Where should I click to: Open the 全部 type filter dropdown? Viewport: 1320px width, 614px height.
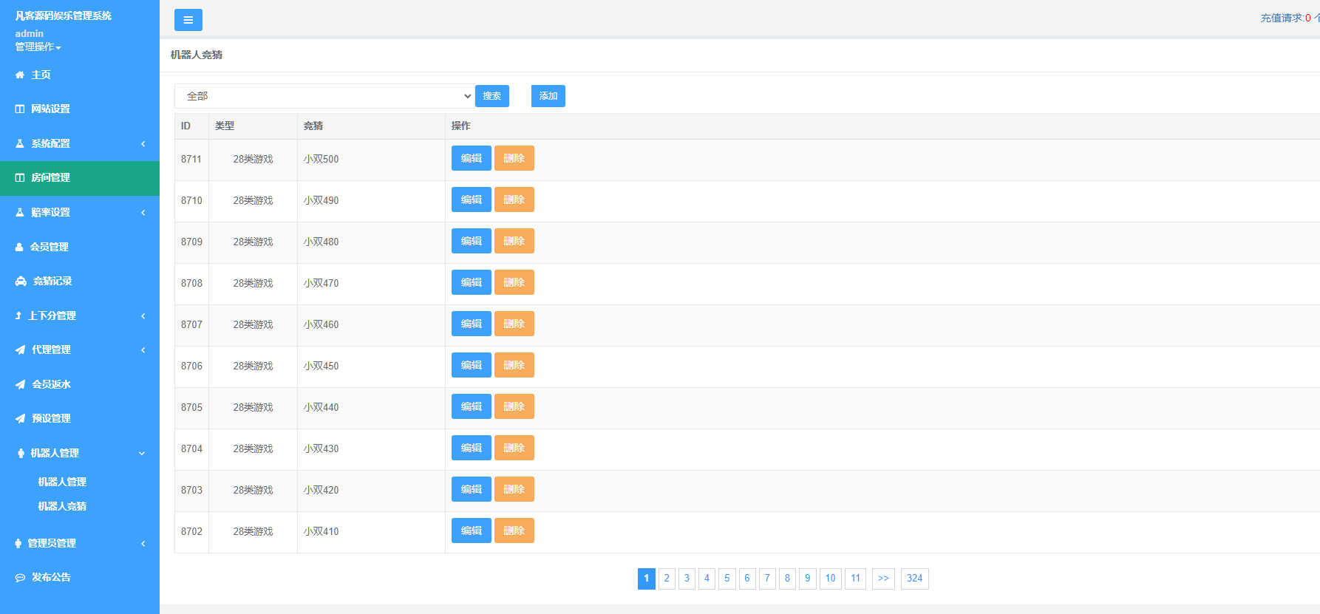(324, 96)
